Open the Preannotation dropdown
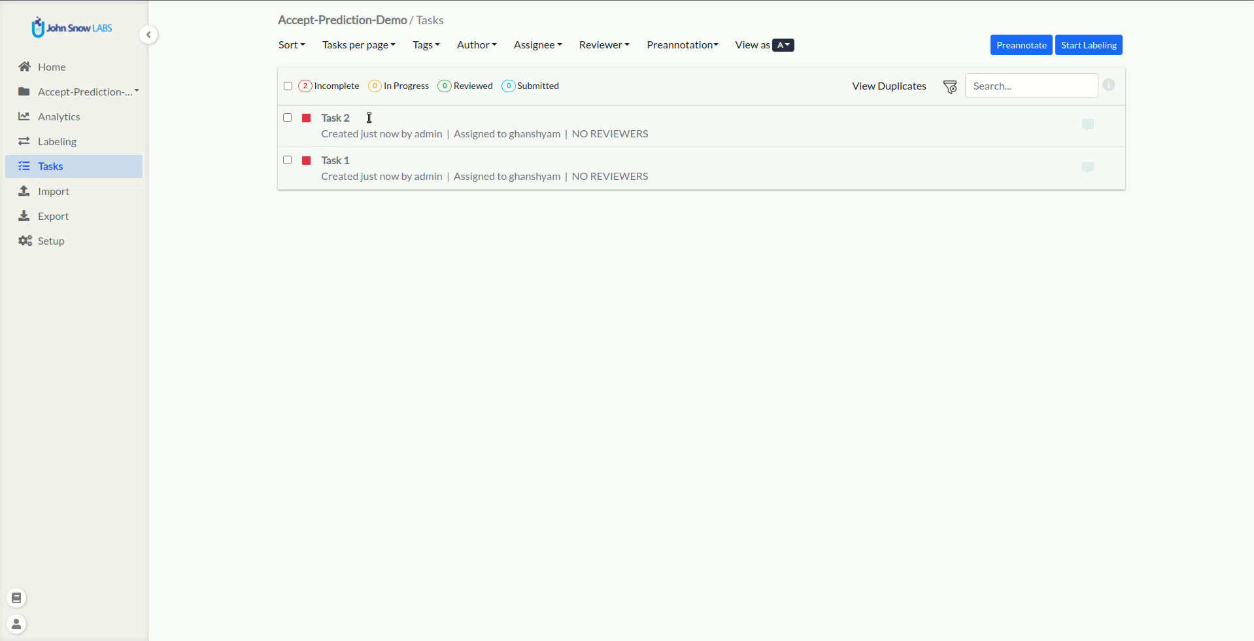 [683, 44]
